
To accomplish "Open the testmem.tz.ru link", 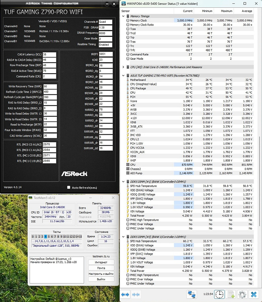I will click(101, 256).
